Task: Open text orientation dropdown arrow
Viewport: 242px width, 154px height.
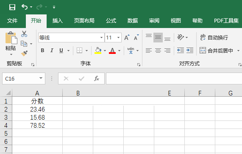Action: [186, 37]
